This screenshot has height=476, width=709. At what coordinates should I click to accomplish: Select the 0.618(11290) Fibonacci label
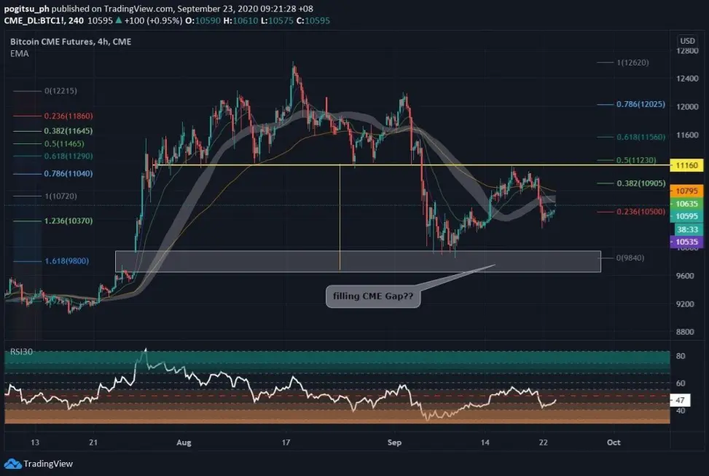tap(68, 156)
